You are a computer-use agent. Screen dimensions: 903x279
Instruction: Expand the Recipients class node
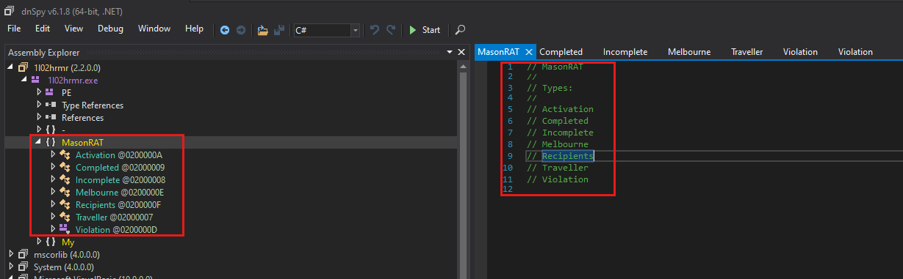[x=53, y=204]
